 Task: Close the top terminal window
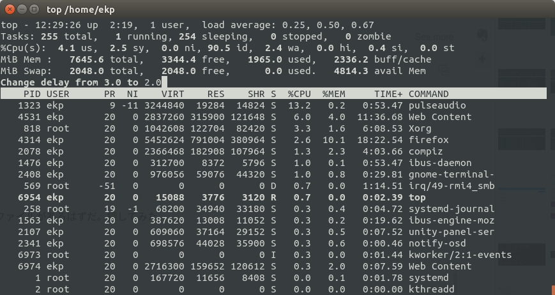10,9
